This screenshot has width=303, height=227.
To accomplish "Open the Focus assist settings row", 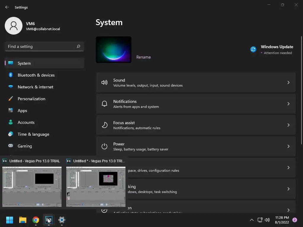I will click(x=196, y=125).
